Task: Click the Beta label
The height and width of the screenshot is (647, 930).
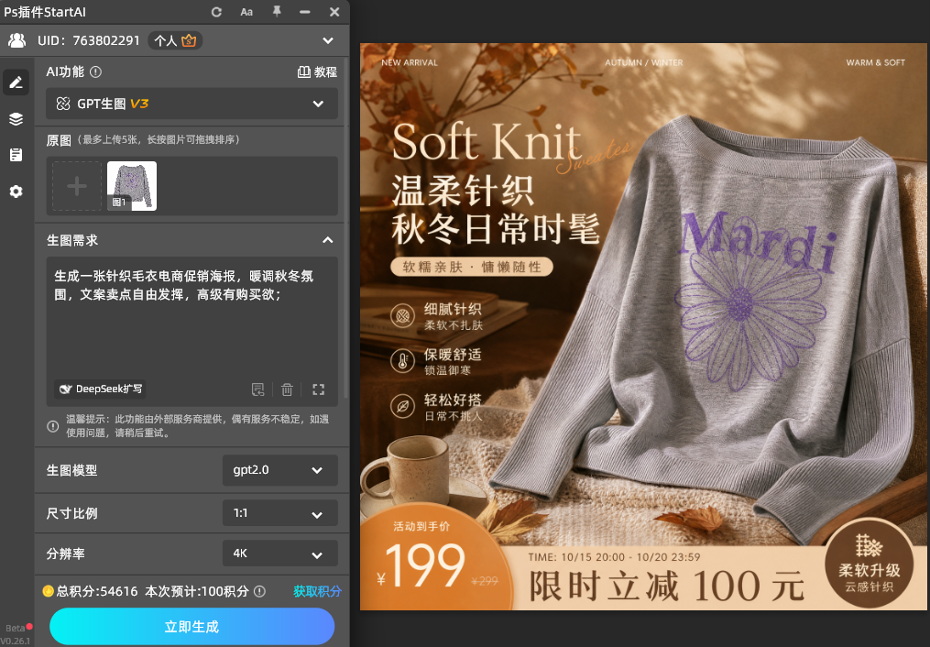Action: coord(15,628)
